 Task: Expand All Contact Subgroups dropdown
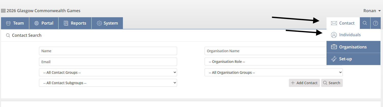(108, 83)
